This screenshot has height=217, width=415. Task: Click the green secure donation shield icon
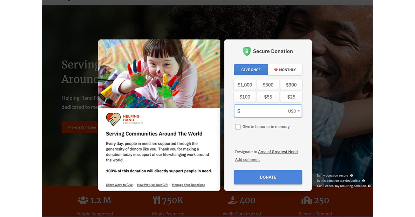(247, 51)
